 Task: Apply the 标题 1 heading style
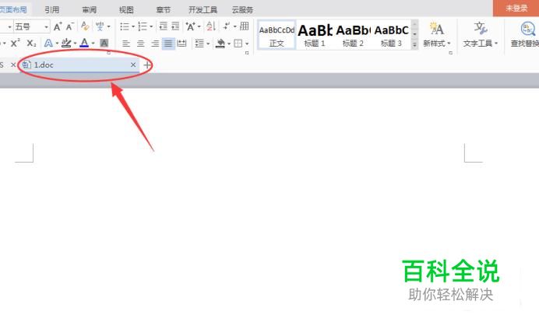315,35
